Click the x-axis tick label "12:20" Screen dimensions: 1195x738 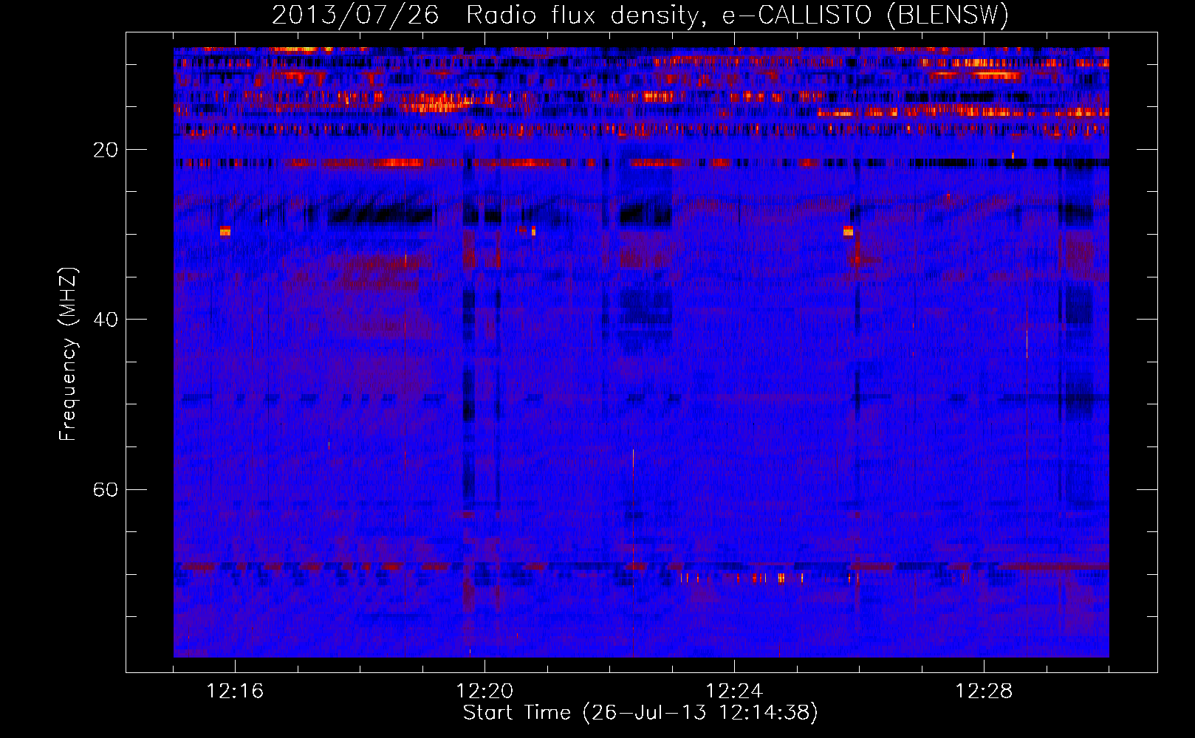pyautogui.click(x=484, y=692)
